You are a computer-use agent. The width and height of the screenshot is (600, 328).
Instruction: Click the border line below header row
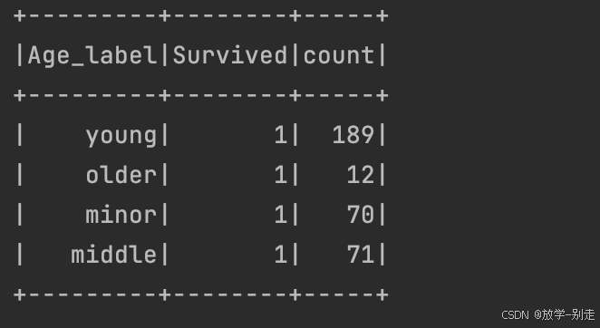[201, 95]
